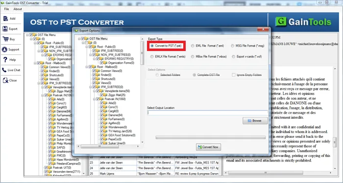Select MBox File Format (*.mbox) option
Image resolution: width=343 pixels, height=183 pixels.
pos(193,57)
